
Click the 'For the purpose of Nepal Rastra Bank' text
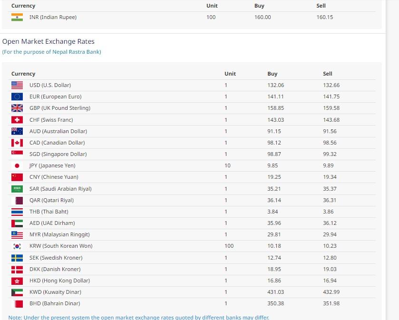coord(51,52)
